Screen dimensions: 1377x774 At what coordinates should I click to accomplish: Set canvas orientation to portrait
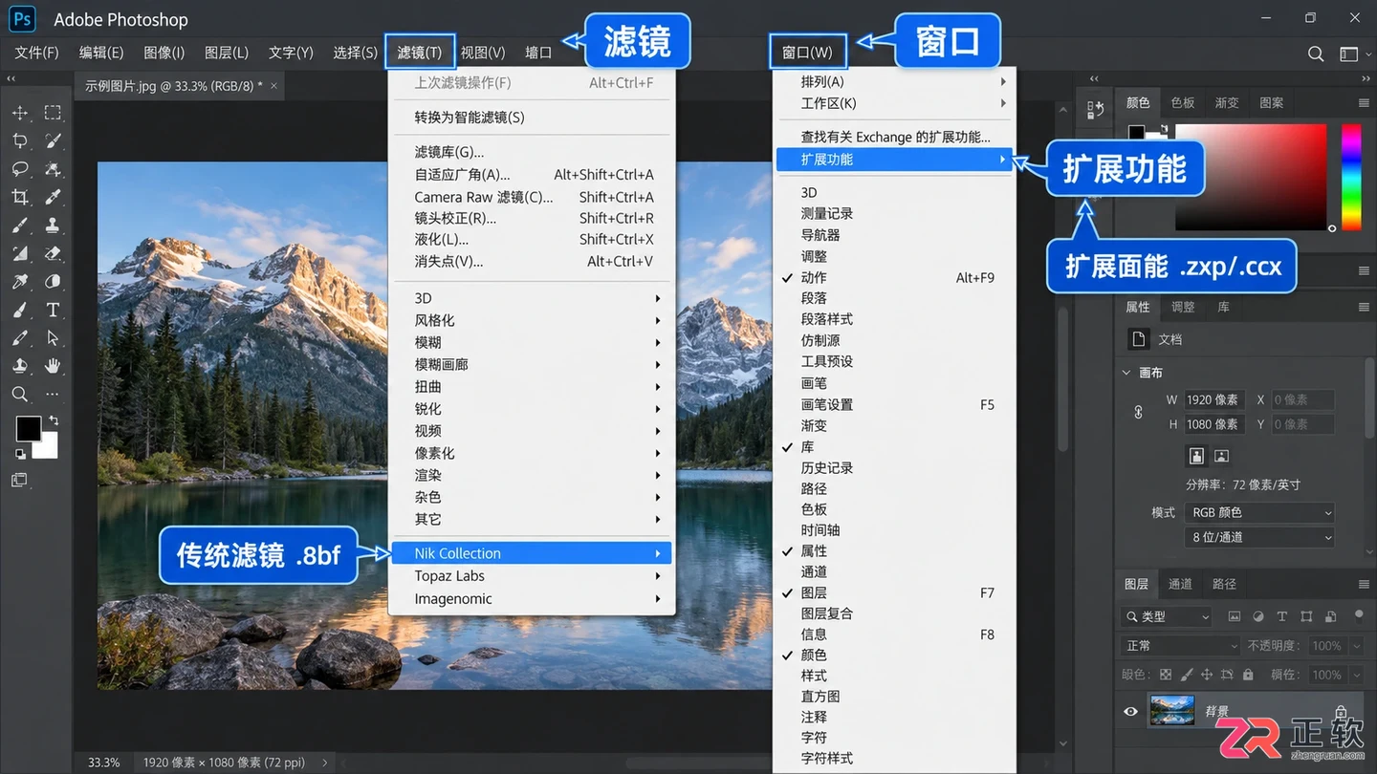click(x=1195, y=456)
